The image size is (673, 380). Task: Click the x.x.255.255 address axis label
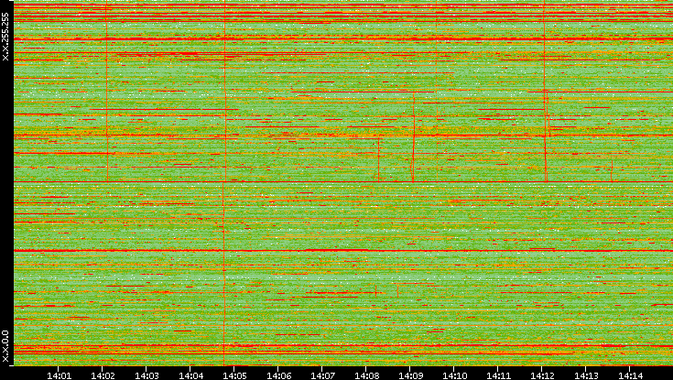[x=5, y=37]
